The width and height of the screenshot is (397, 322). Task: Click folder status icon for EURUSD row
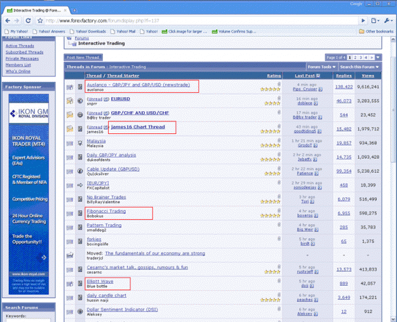click(70, 101)
